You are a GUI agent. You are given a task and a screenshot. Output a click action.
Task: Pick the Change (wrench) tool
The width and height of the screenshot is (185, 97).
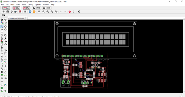coord(5,39)
